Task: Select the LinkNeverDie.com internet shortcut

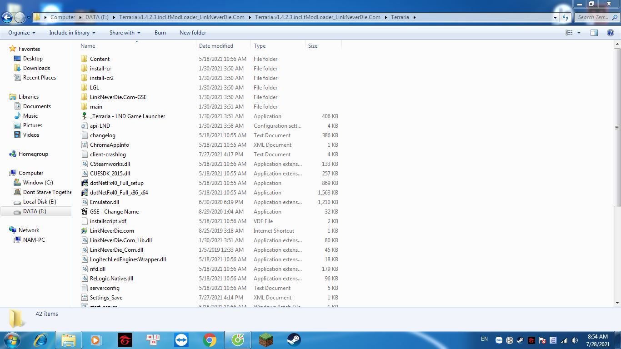Action: click(x=111, y=231)
